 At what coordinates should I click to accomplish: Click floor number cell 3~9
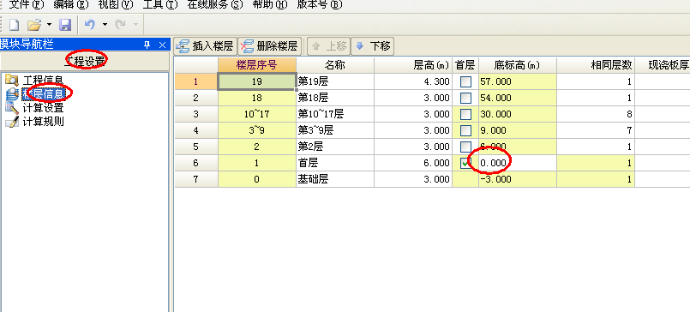click(257, 130)
